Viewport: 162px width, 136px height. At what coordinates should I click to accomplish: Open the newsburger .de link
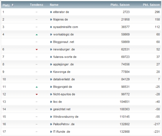tap(64, 49)
